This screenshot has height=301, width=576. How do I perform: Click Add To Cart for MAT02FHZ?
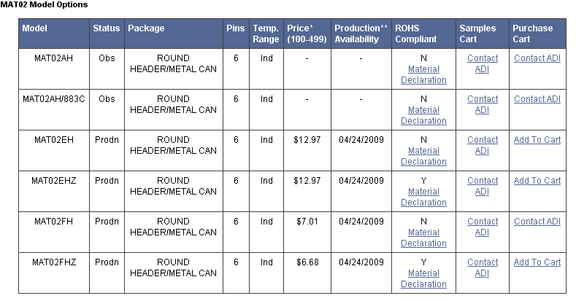click(x=537, y=262)
